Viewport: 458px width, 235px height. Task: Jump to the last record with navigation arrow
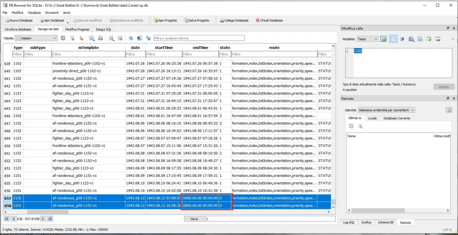[50, 219]
